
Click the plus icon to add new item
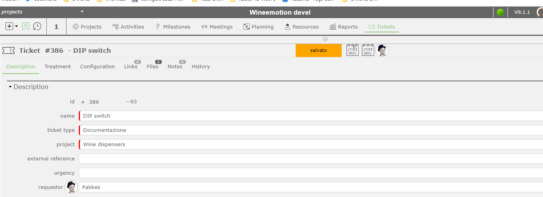coord(9,26)
